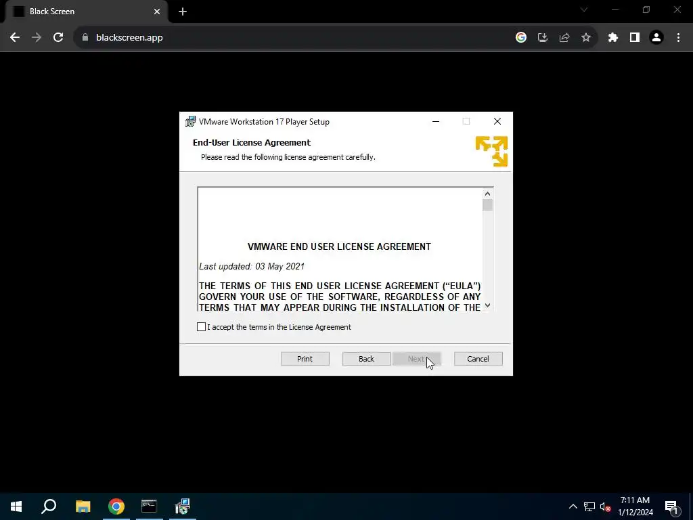
Task: Open the 7:11 AM clock calendar
Action: click(635, 506)
